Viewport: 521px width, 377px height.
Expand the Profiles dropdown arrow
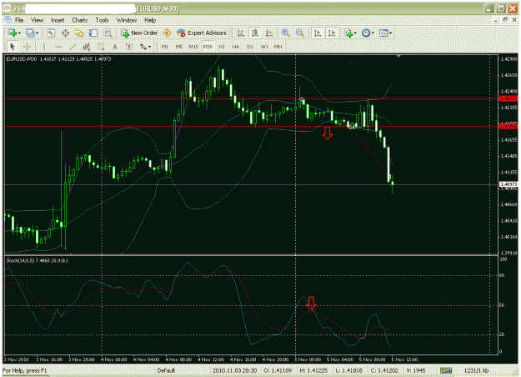click(37, 33)
